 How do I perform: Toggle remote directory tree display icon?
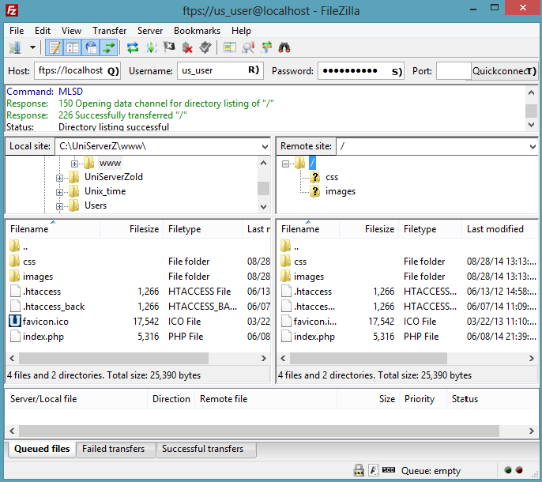91,47
